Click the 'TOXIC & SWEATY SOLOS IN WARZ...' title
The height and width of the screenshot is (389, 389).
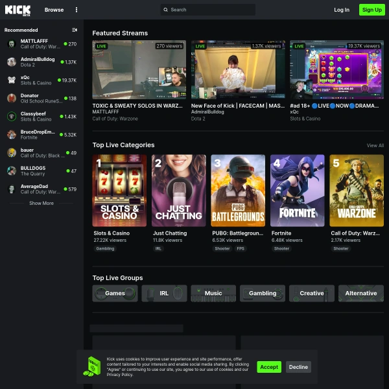point(137,106)
